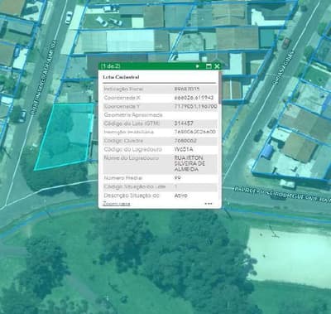Image resolution: width=331 pixels, height=314 pixels.
Task: Click the Código do Lote value 314457
Action: (184, 123)
